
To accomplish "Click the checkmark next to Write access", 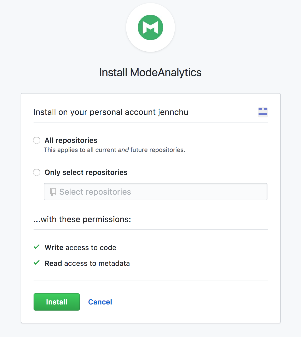I will pyautogui.click(x=37, y=247).
